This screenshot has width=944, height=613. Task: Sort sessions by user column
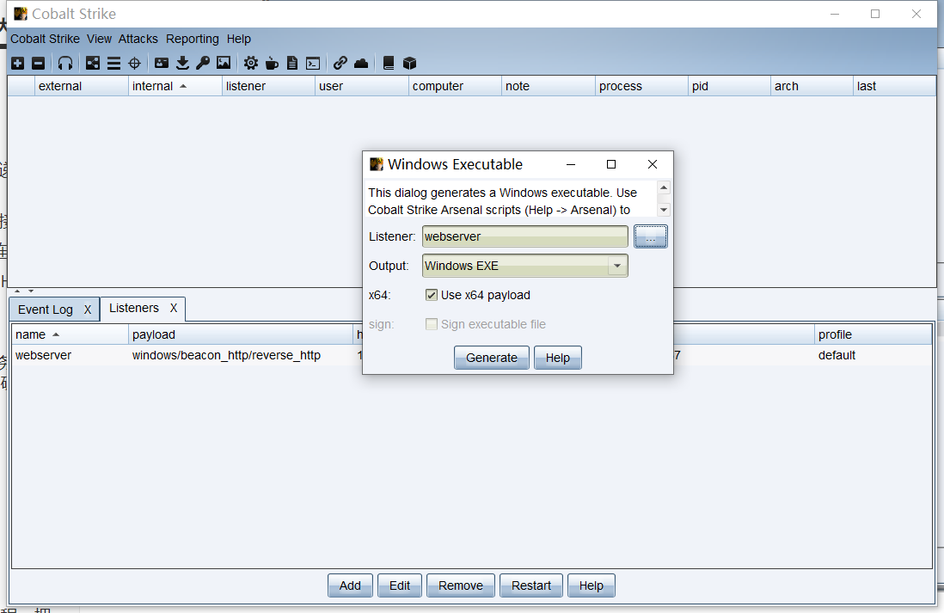362,86
